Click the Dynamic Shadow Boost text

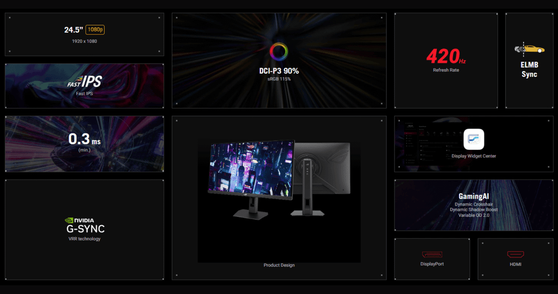pos(474,210)
